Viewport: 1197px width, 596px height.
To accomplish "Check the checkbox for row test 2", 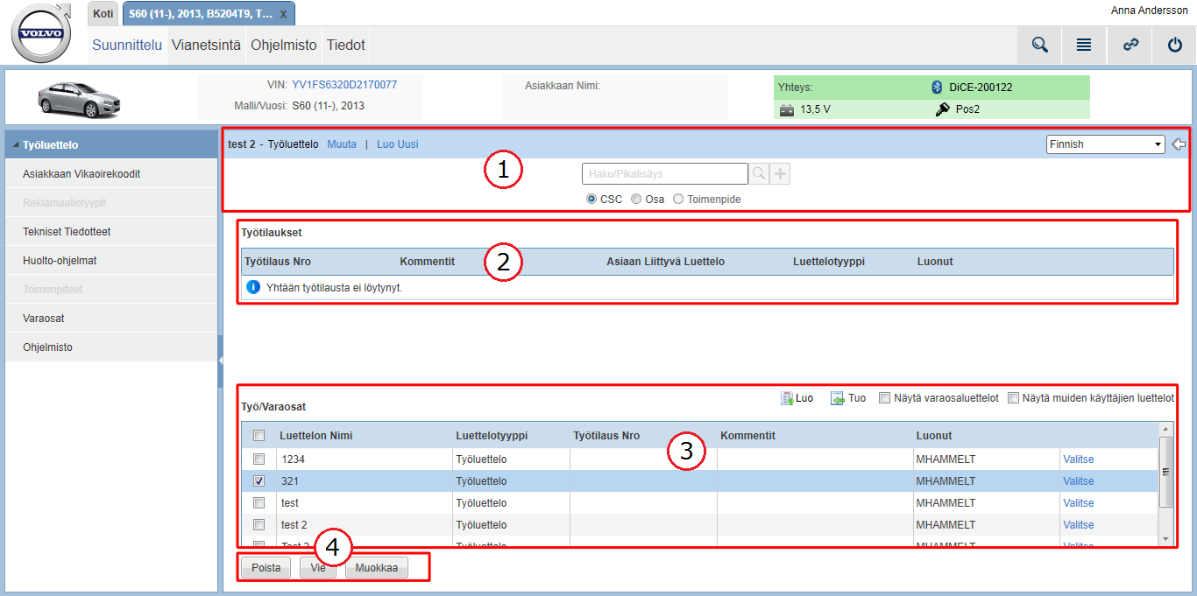I will (x=259, y=525).
